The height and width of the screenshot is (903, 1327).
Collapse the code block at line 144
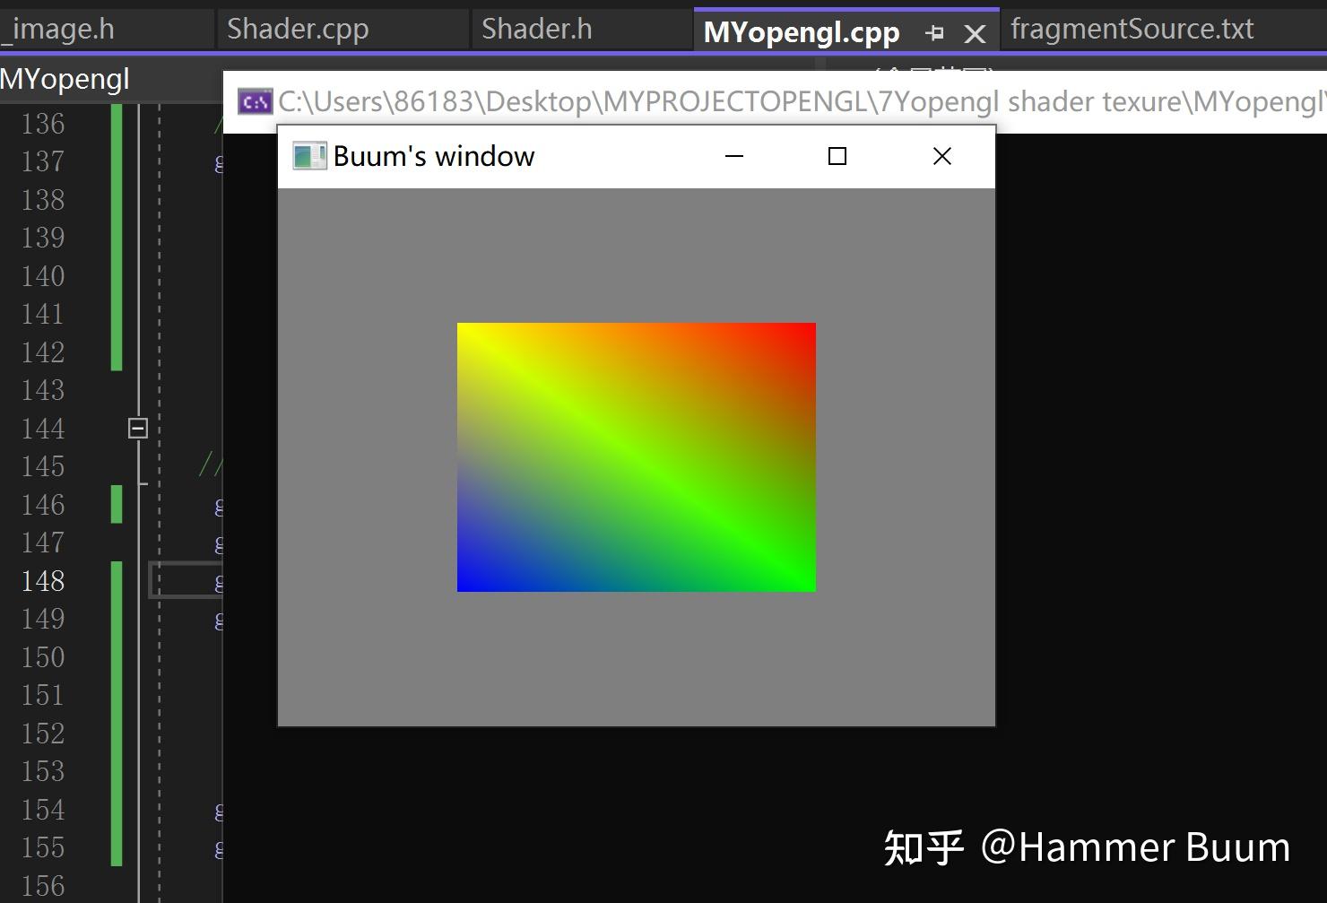[136, 428]
